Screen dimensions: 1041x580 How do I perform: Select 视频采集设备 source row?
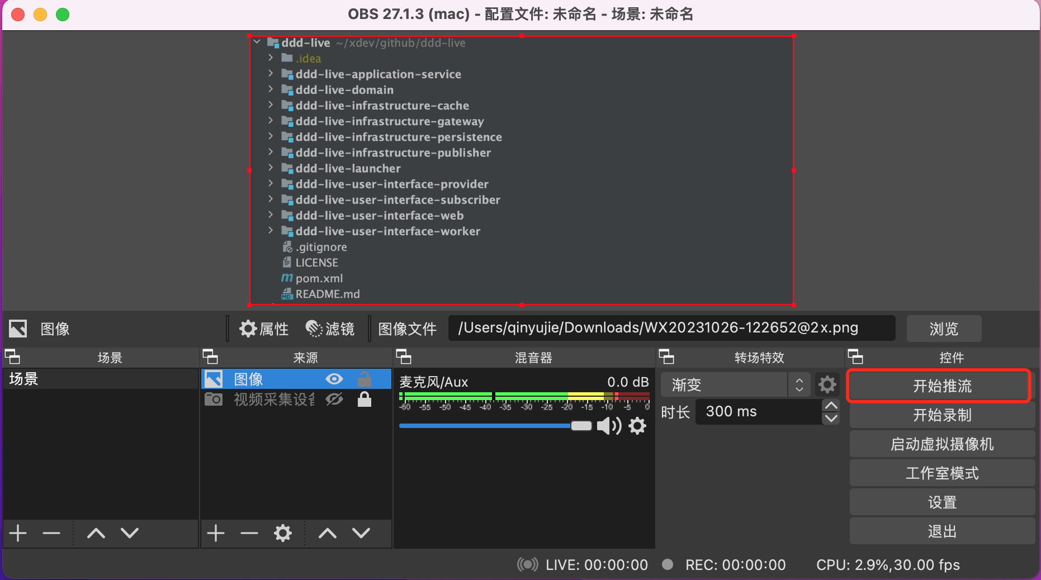[x=296, y=399]
